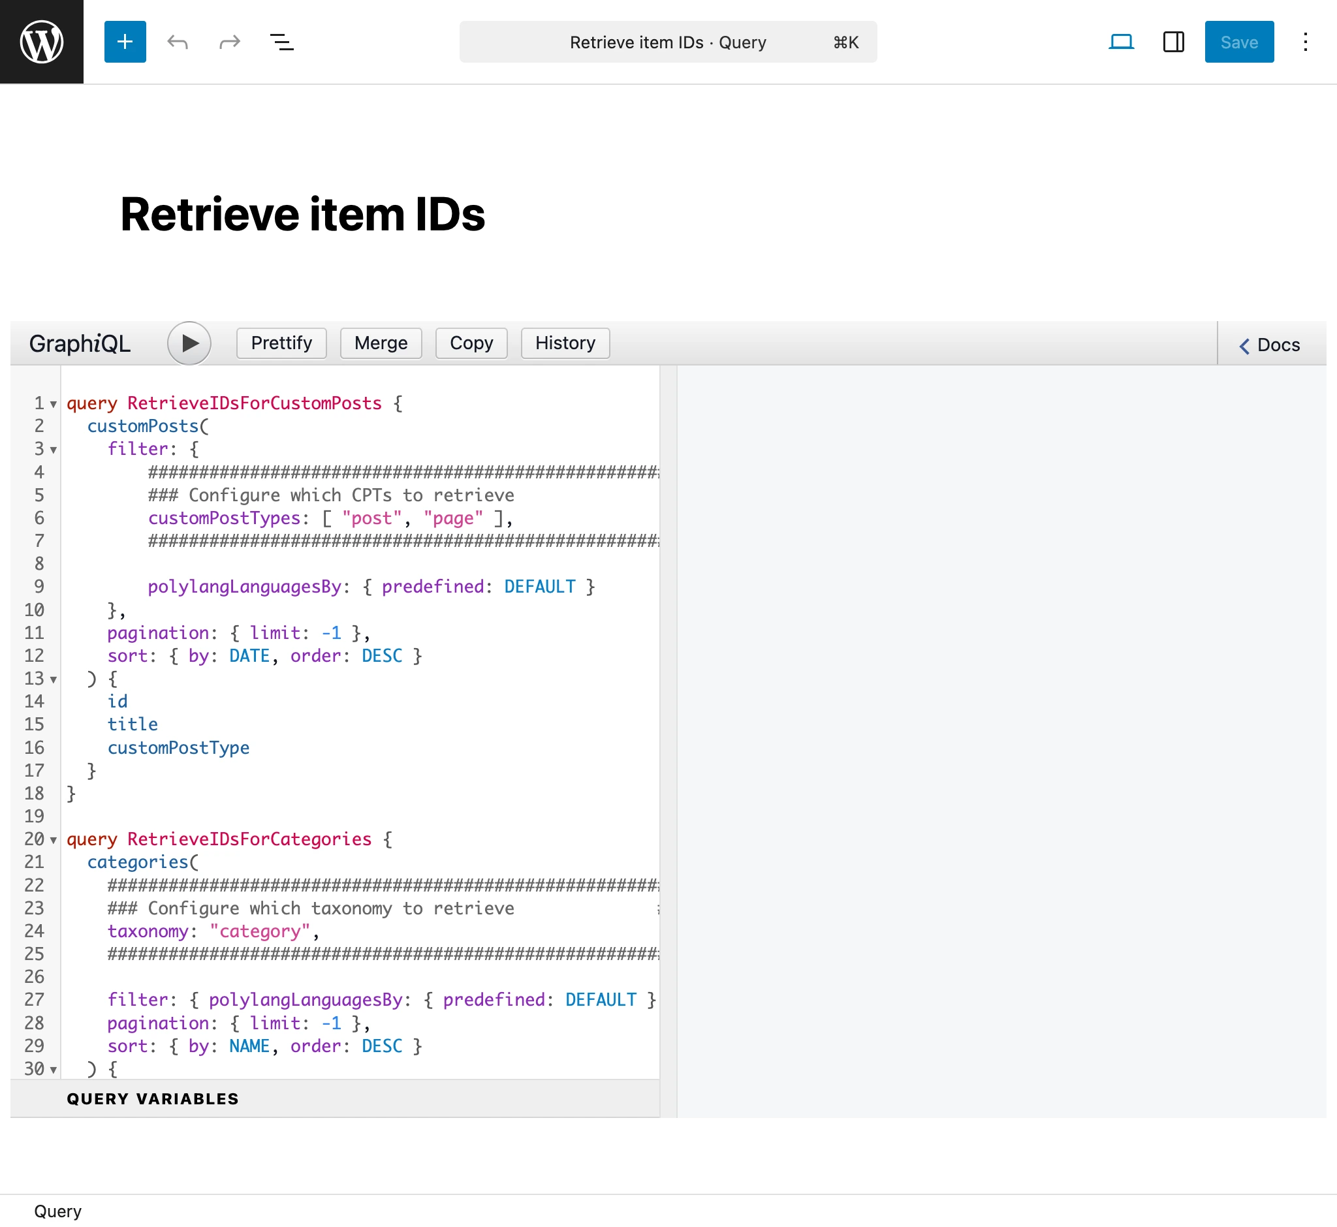The width and height of the screenshot is (1337, 1227).
Task: Run the query with the play button
Action: coord(189,343)
